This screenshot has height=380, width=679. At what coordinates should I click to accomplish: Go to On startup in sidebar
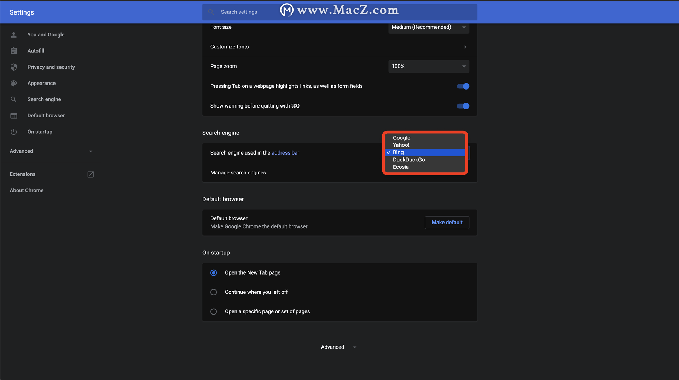click(x=40, y=132)
